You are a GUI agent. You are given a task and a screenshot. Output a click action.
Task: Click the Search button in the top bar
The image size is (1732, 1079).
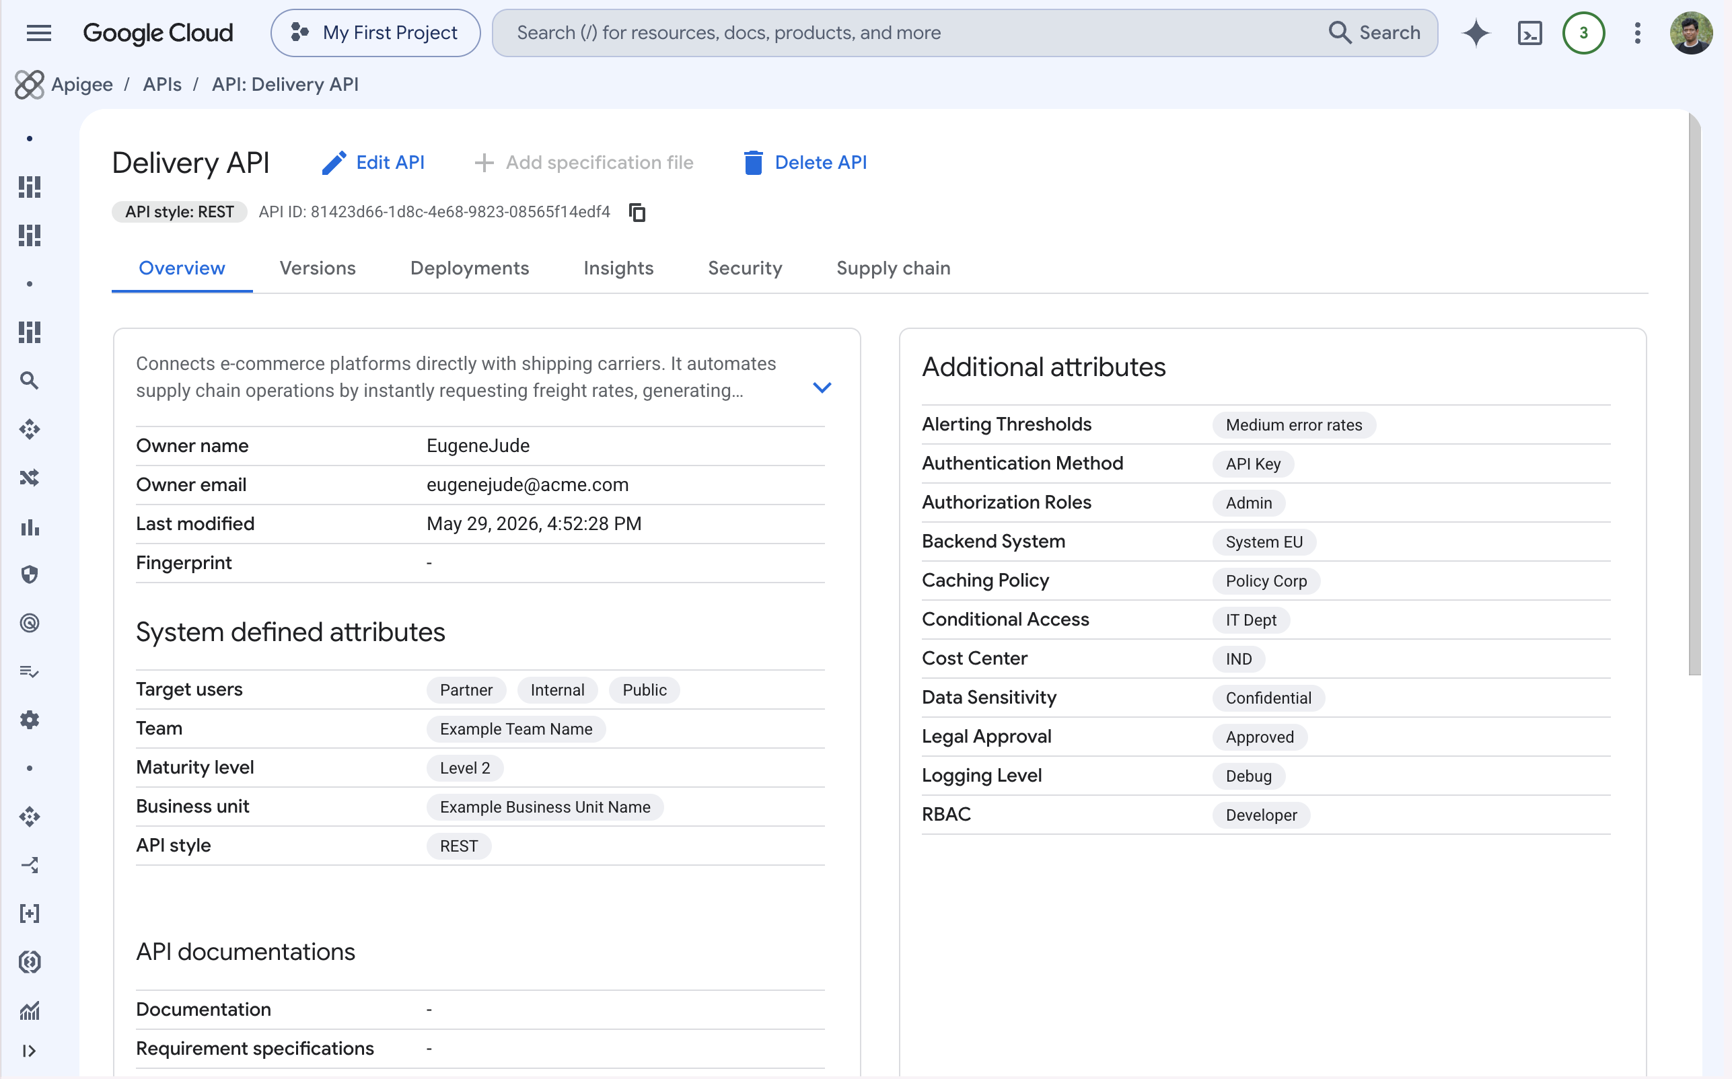point(1375,33)
